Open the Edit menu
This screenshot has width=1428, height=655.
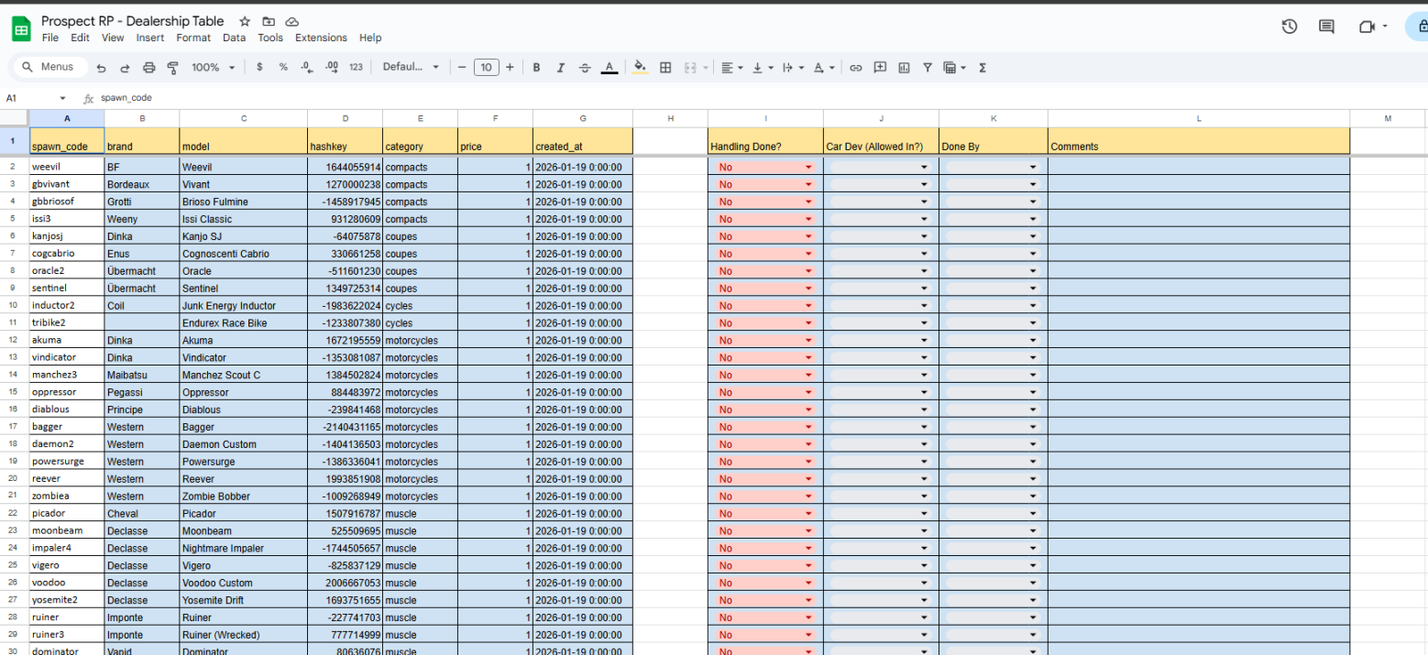coord(81,38)
